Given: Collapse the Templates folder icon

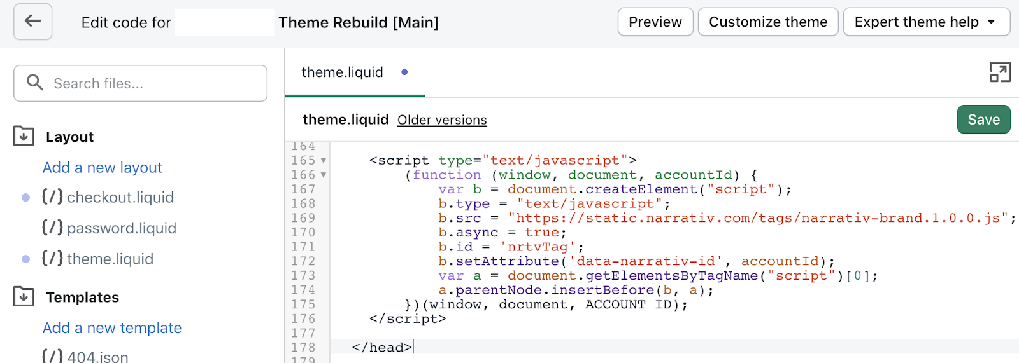Looking at the screenshot, I should click(24, 296).
